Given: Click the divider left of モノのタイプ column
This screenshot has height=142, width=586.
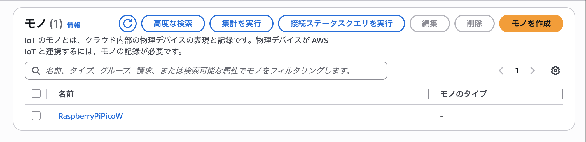Looking at the screenshot, I should (428, 94).
